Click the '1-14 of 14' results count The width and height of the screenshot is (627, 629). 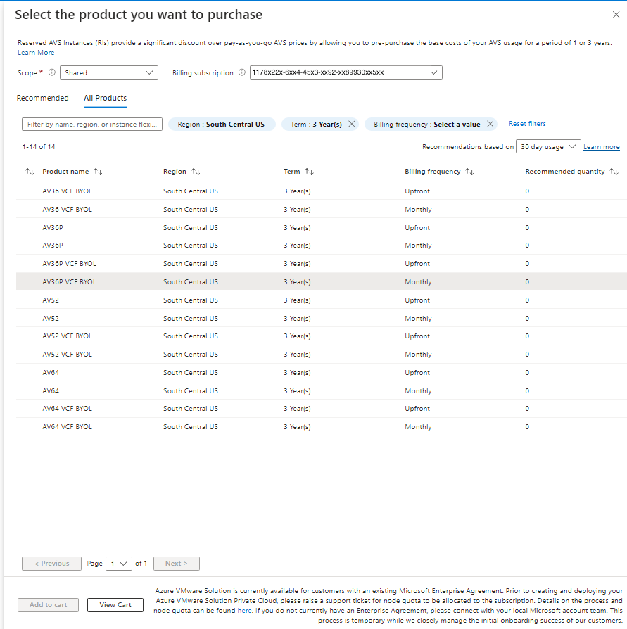pyautogui.click(x=39, y=147)
